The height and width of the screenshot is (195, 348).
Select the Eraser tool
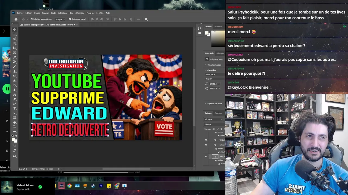pos(14,80)
